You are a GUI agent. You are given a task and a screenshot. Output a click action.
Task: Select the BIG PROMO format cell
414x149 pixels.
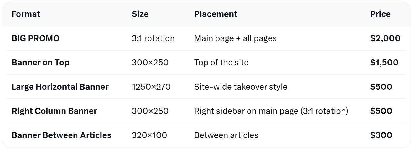[35, 38]
